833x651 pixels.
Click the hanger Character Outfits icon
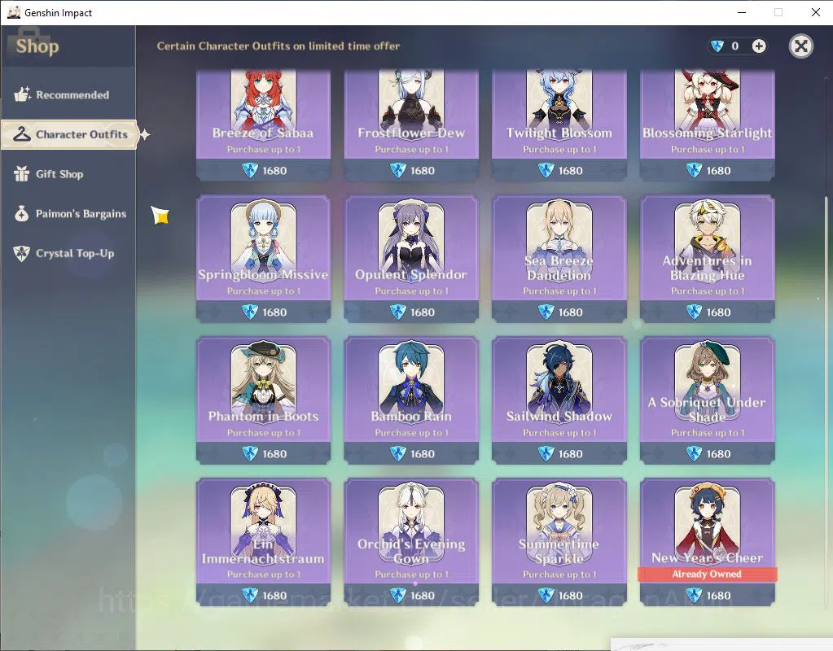tap(22, 134)
